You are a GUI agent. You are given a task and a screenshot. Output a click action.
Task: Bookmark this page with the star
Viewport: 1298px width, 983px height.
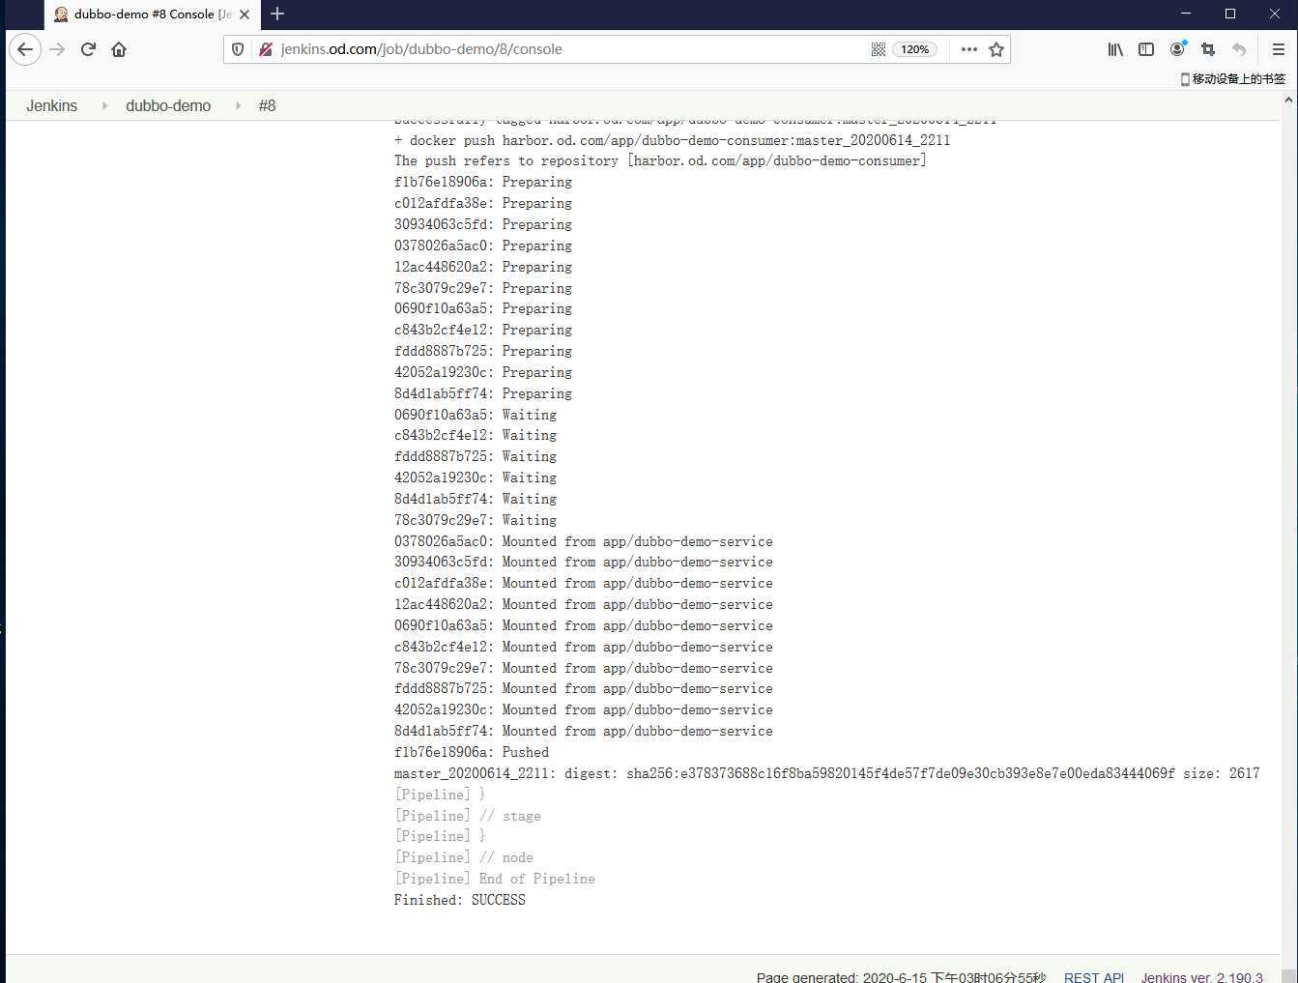click(996, 49)
